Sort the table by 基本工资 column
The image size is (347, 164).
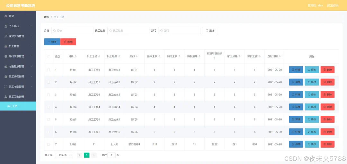pos(160,56)
